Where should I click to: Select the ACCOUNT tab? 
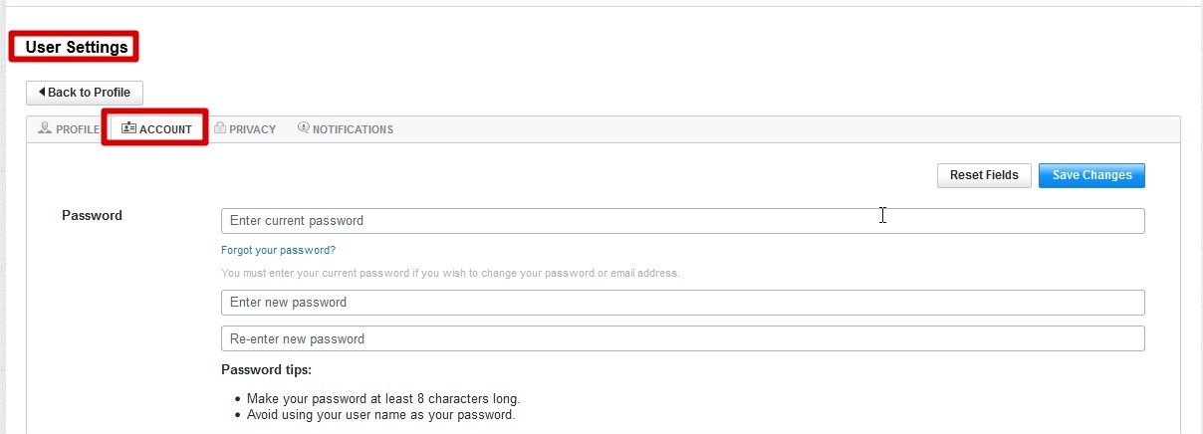click(156, 129)
